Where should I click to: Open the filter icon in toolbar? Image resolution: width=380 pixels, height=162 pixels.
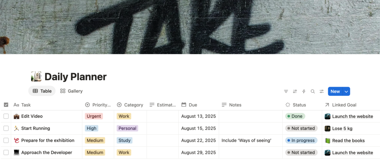pos(286,92)
